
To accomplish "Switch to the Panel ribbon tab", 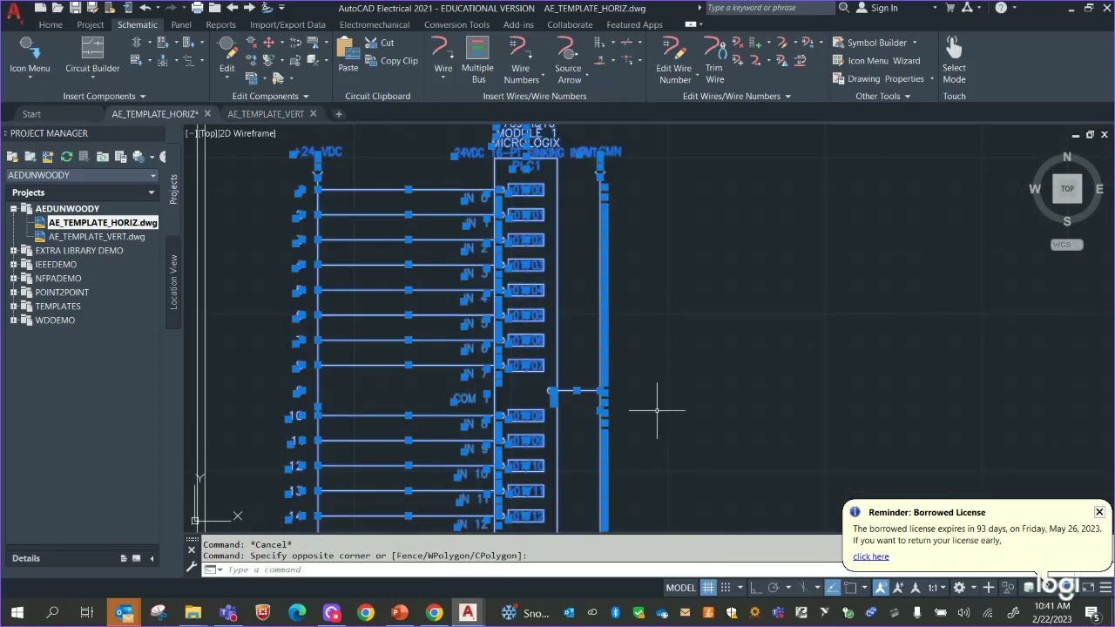I will click(x=181, y=24).
